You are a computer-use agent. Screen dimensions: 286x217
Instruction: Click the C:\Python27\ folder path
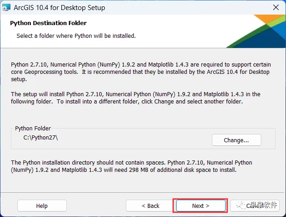41,137
